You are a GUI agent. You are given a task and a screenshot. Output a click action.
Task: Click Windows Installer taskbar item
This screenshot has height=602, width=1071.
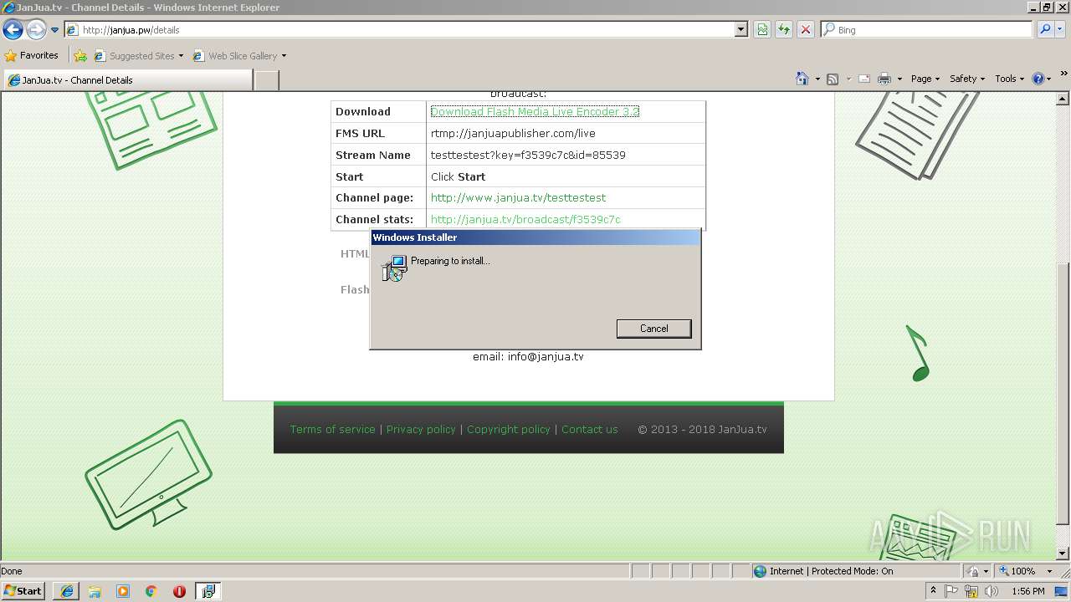click(208, 591)
